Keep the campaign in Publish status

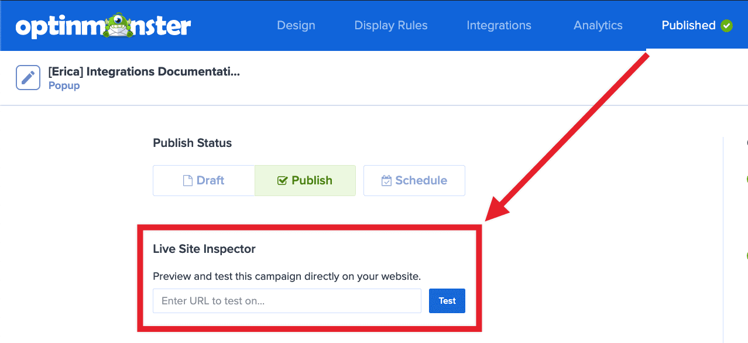tap(305, 180)
